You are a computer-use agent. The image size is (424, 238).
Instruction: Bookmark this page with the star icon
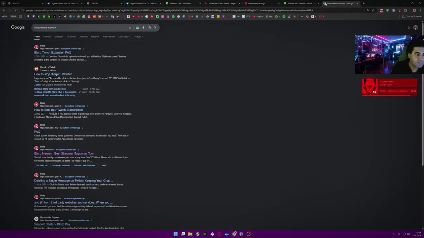(x=373, y=10)
